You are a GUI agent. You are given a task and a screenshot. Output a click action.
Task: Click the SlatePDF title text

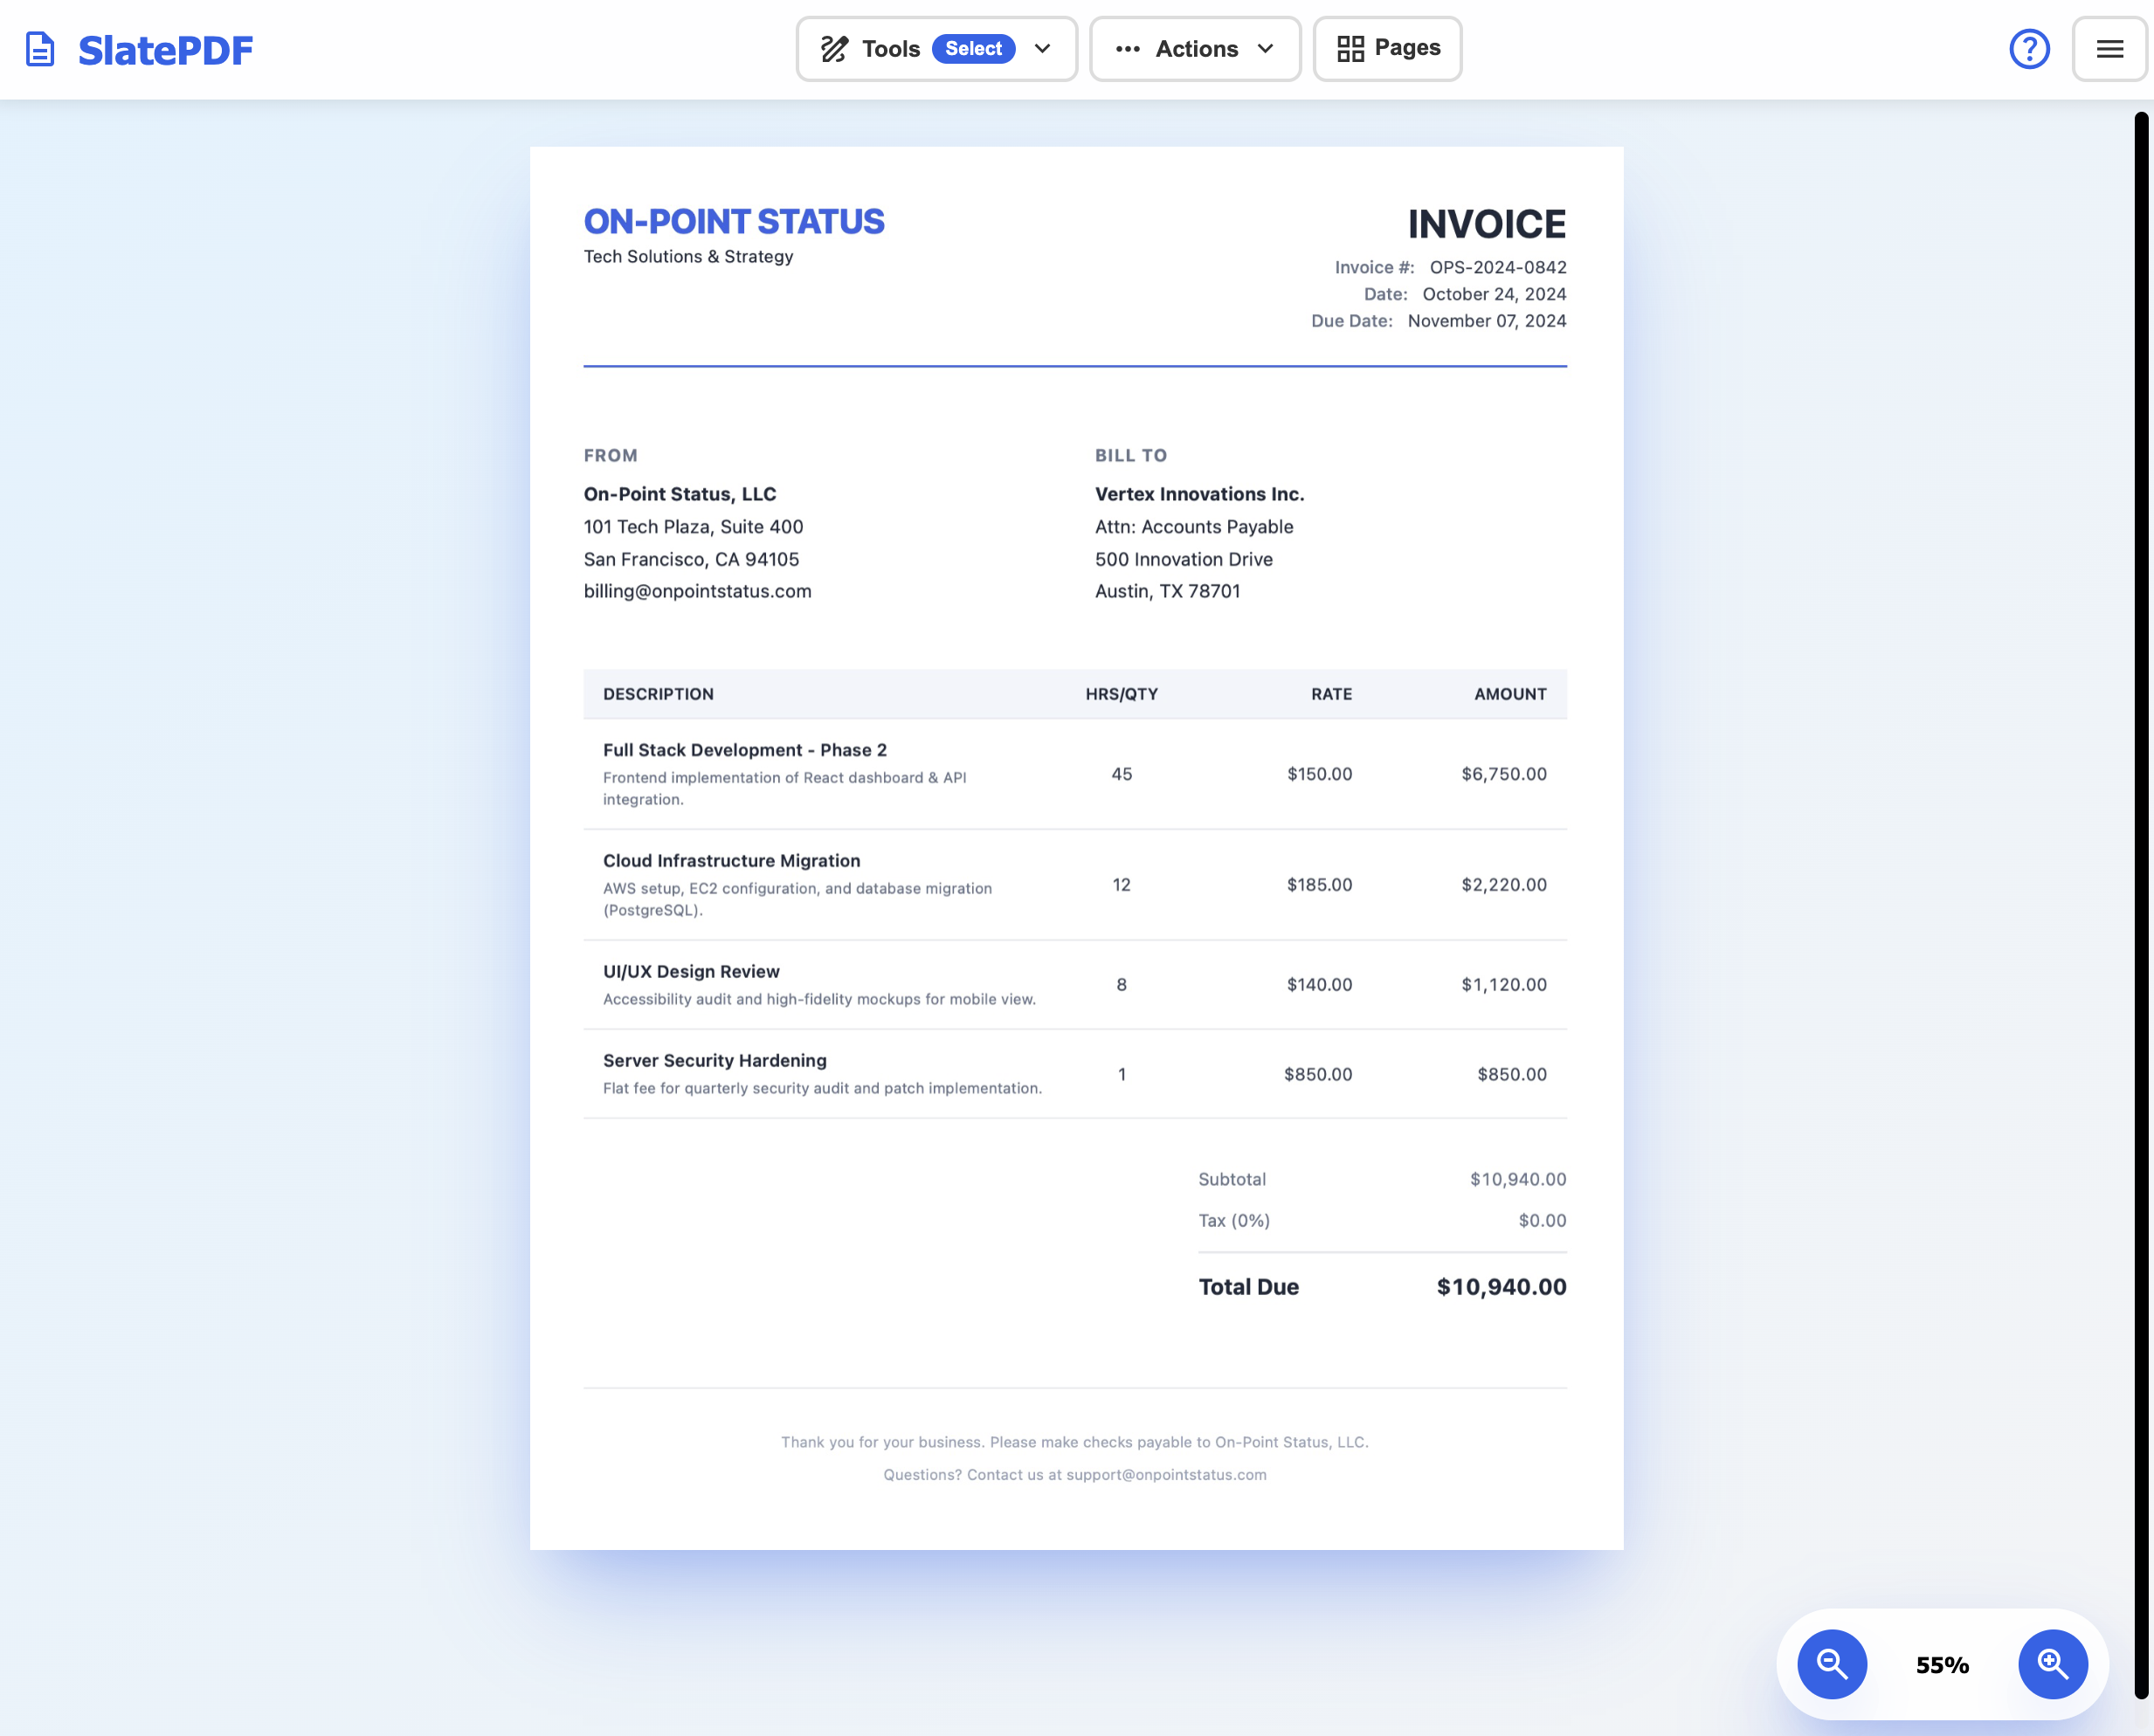[x=165, y=50]
